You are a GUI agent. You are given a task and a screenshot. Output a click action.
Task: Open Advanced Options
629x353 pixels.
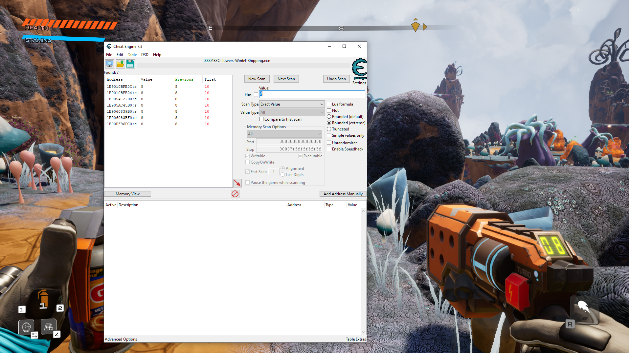(x=121, y=339)
